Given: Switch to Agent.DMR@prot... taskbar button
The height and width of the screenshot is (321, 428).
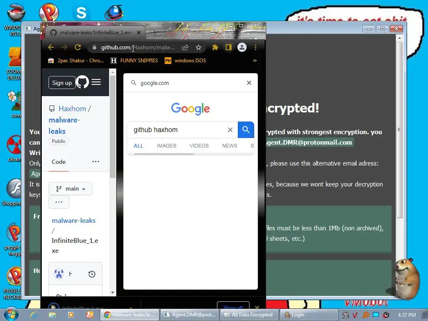Looking at the screenshot, I should [190, 315].
